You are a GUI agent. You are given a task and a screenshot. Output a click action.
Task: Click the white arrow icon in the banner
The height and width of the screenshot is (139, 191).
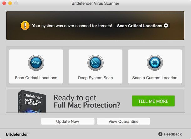tap(166, 26)
